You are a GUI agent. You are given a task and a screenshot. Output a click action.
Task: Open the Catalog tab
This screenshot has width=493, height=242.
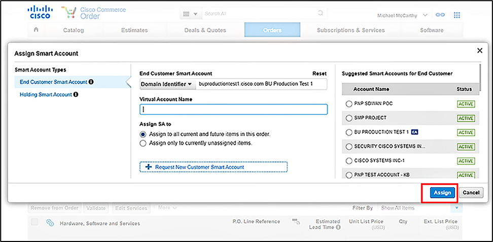pos(74,30)
